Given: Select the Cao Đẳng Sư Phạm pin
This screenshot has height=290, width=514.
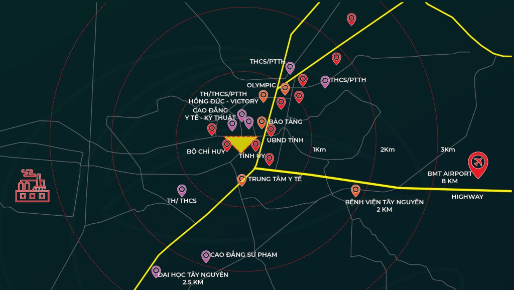Looking at the screenshot, I should (x=206, y=256).
